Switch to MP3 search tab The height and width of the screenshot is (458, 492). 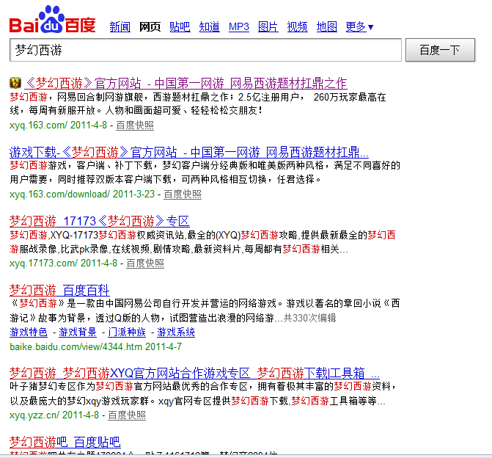[239, 27]
